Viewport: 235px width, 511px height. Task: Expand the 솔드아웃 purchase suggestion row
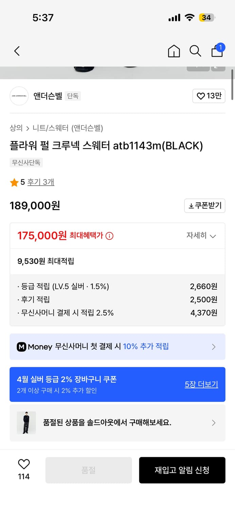[214, 423]
